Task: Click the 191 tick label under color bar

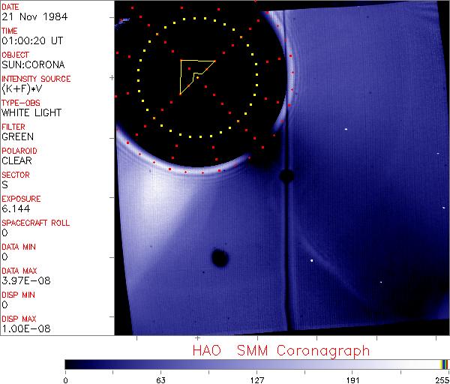Action: [x=352, y=379]
